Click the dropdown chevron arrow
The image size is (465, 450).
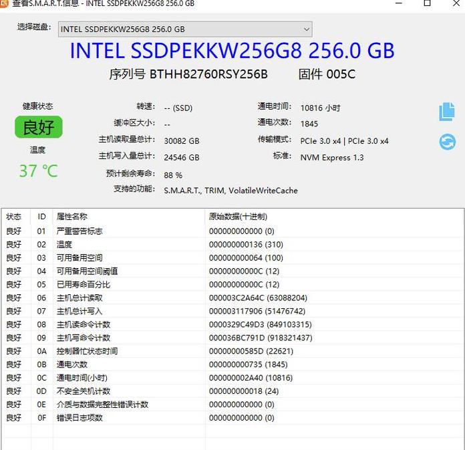coord(307,29)
